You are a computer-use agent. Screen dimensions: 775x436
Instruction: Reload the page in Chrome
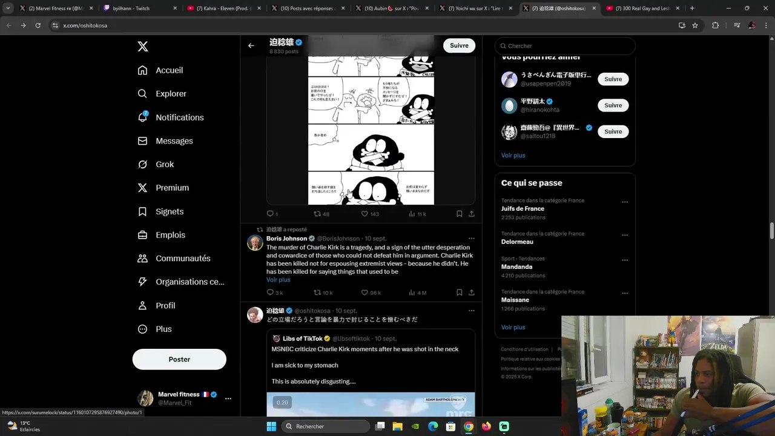click(x=38, y=25)
